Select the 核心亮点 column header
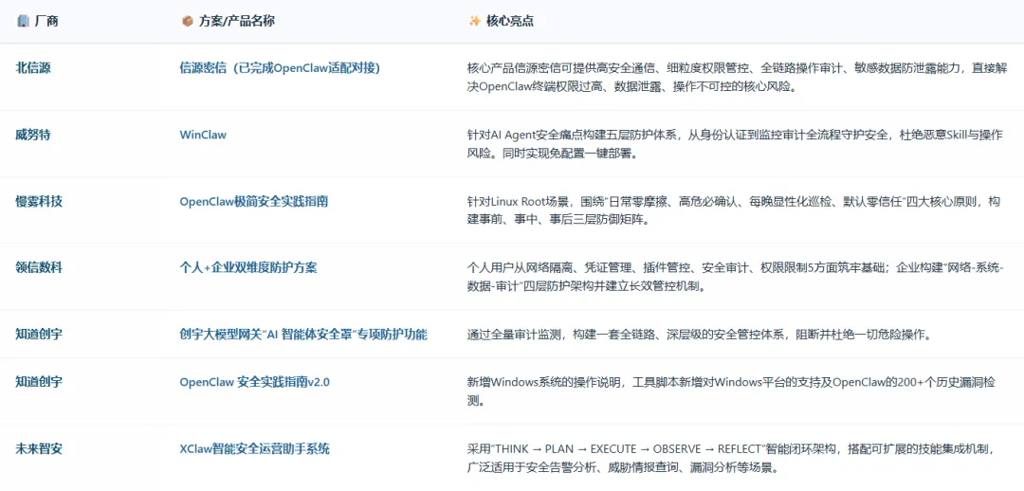This screenshot has height=491, width=1024. [x=510, y=21]
